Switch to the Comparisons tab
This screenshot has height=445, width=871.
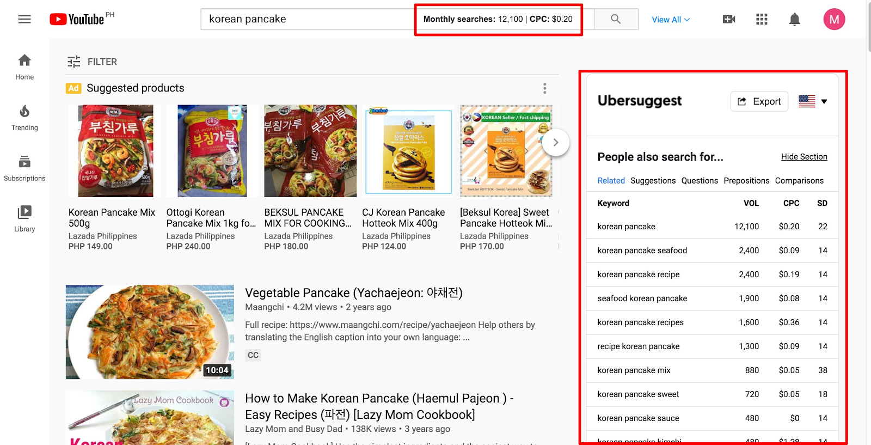coord(799,181)
